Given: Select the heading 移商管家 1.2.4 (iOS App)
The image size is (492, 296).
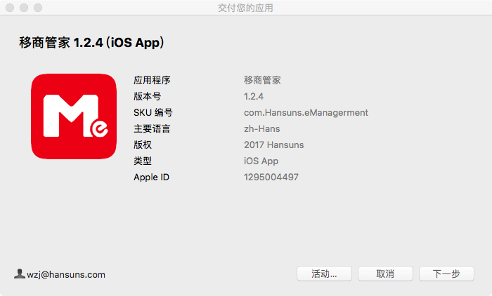Looking at the screenshot, I should [91, 43].
